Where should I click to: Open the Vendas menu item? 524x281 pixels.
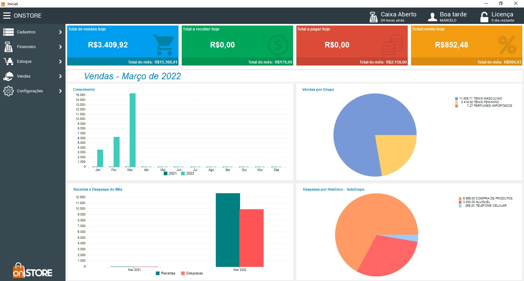[33, 76]
